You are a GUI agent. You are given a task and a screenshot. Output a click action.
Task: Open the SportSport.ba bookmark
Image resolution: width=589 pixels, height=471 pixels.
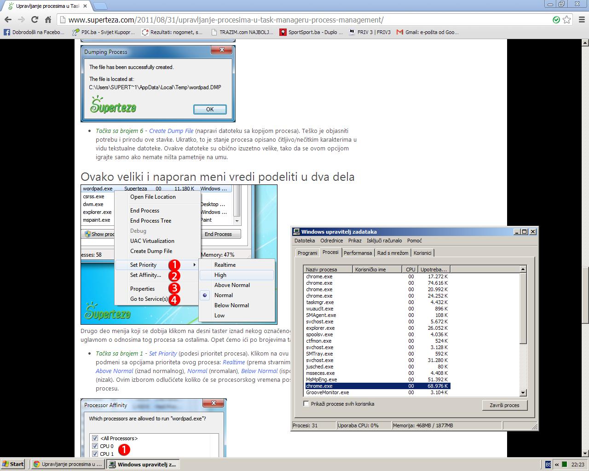[x=312, y=32]
